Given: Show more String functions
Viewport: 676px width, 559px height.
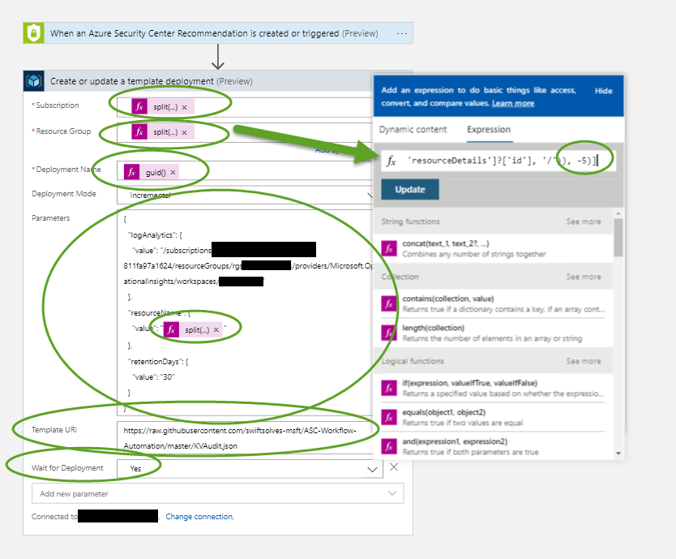Looking at the screenshot, I should [x=584, y=221].
